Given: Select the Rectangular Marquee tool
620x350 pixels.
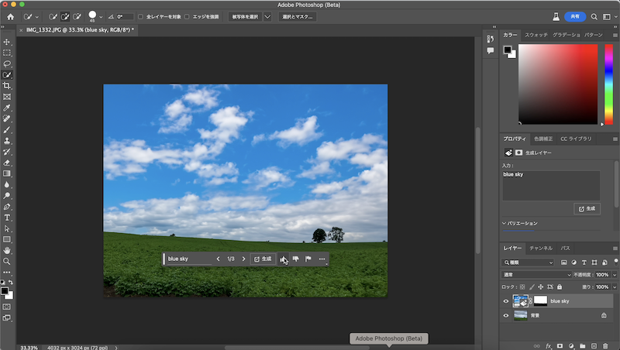Looking at the screenshot, I should click(x=7, y=53).
